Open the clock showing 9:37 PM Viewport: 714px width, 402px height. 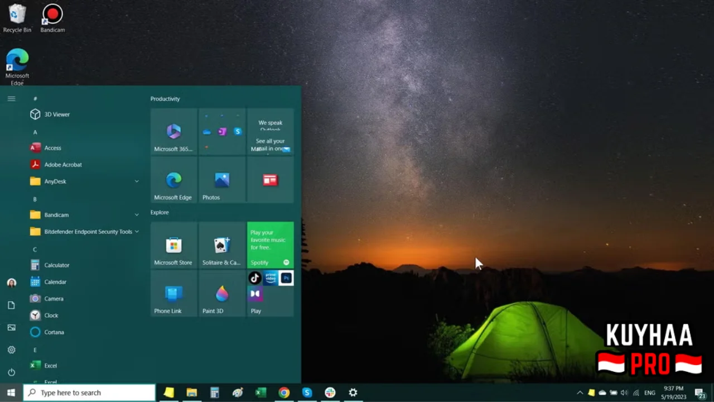[673, 393]
